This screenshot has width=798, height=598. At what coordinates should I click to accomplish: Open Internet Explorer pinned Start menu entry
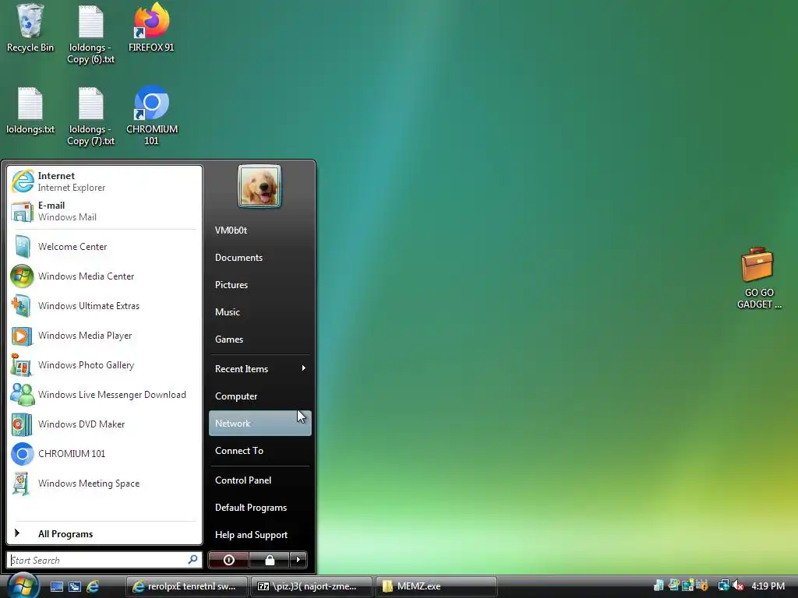pyautogui.click(x=104, y=181)
